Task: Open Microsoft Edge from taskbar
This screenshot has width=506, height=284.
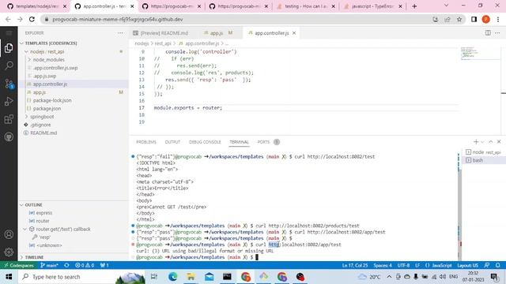Action: (x=172, y=277)
